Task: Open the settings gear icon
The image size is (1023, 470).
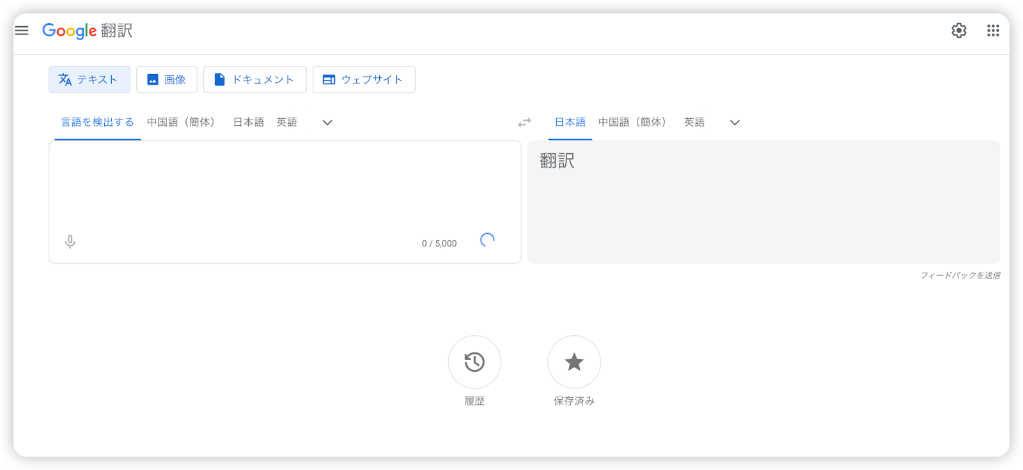Action: 958,31
